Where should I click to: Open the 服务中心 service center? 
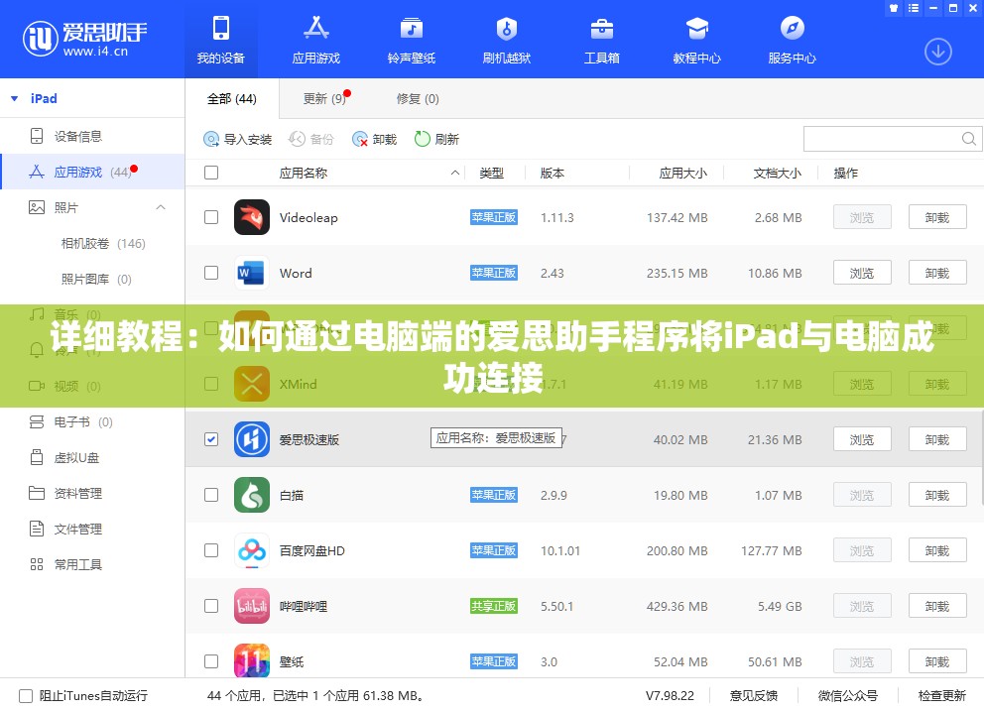(793, 40)
